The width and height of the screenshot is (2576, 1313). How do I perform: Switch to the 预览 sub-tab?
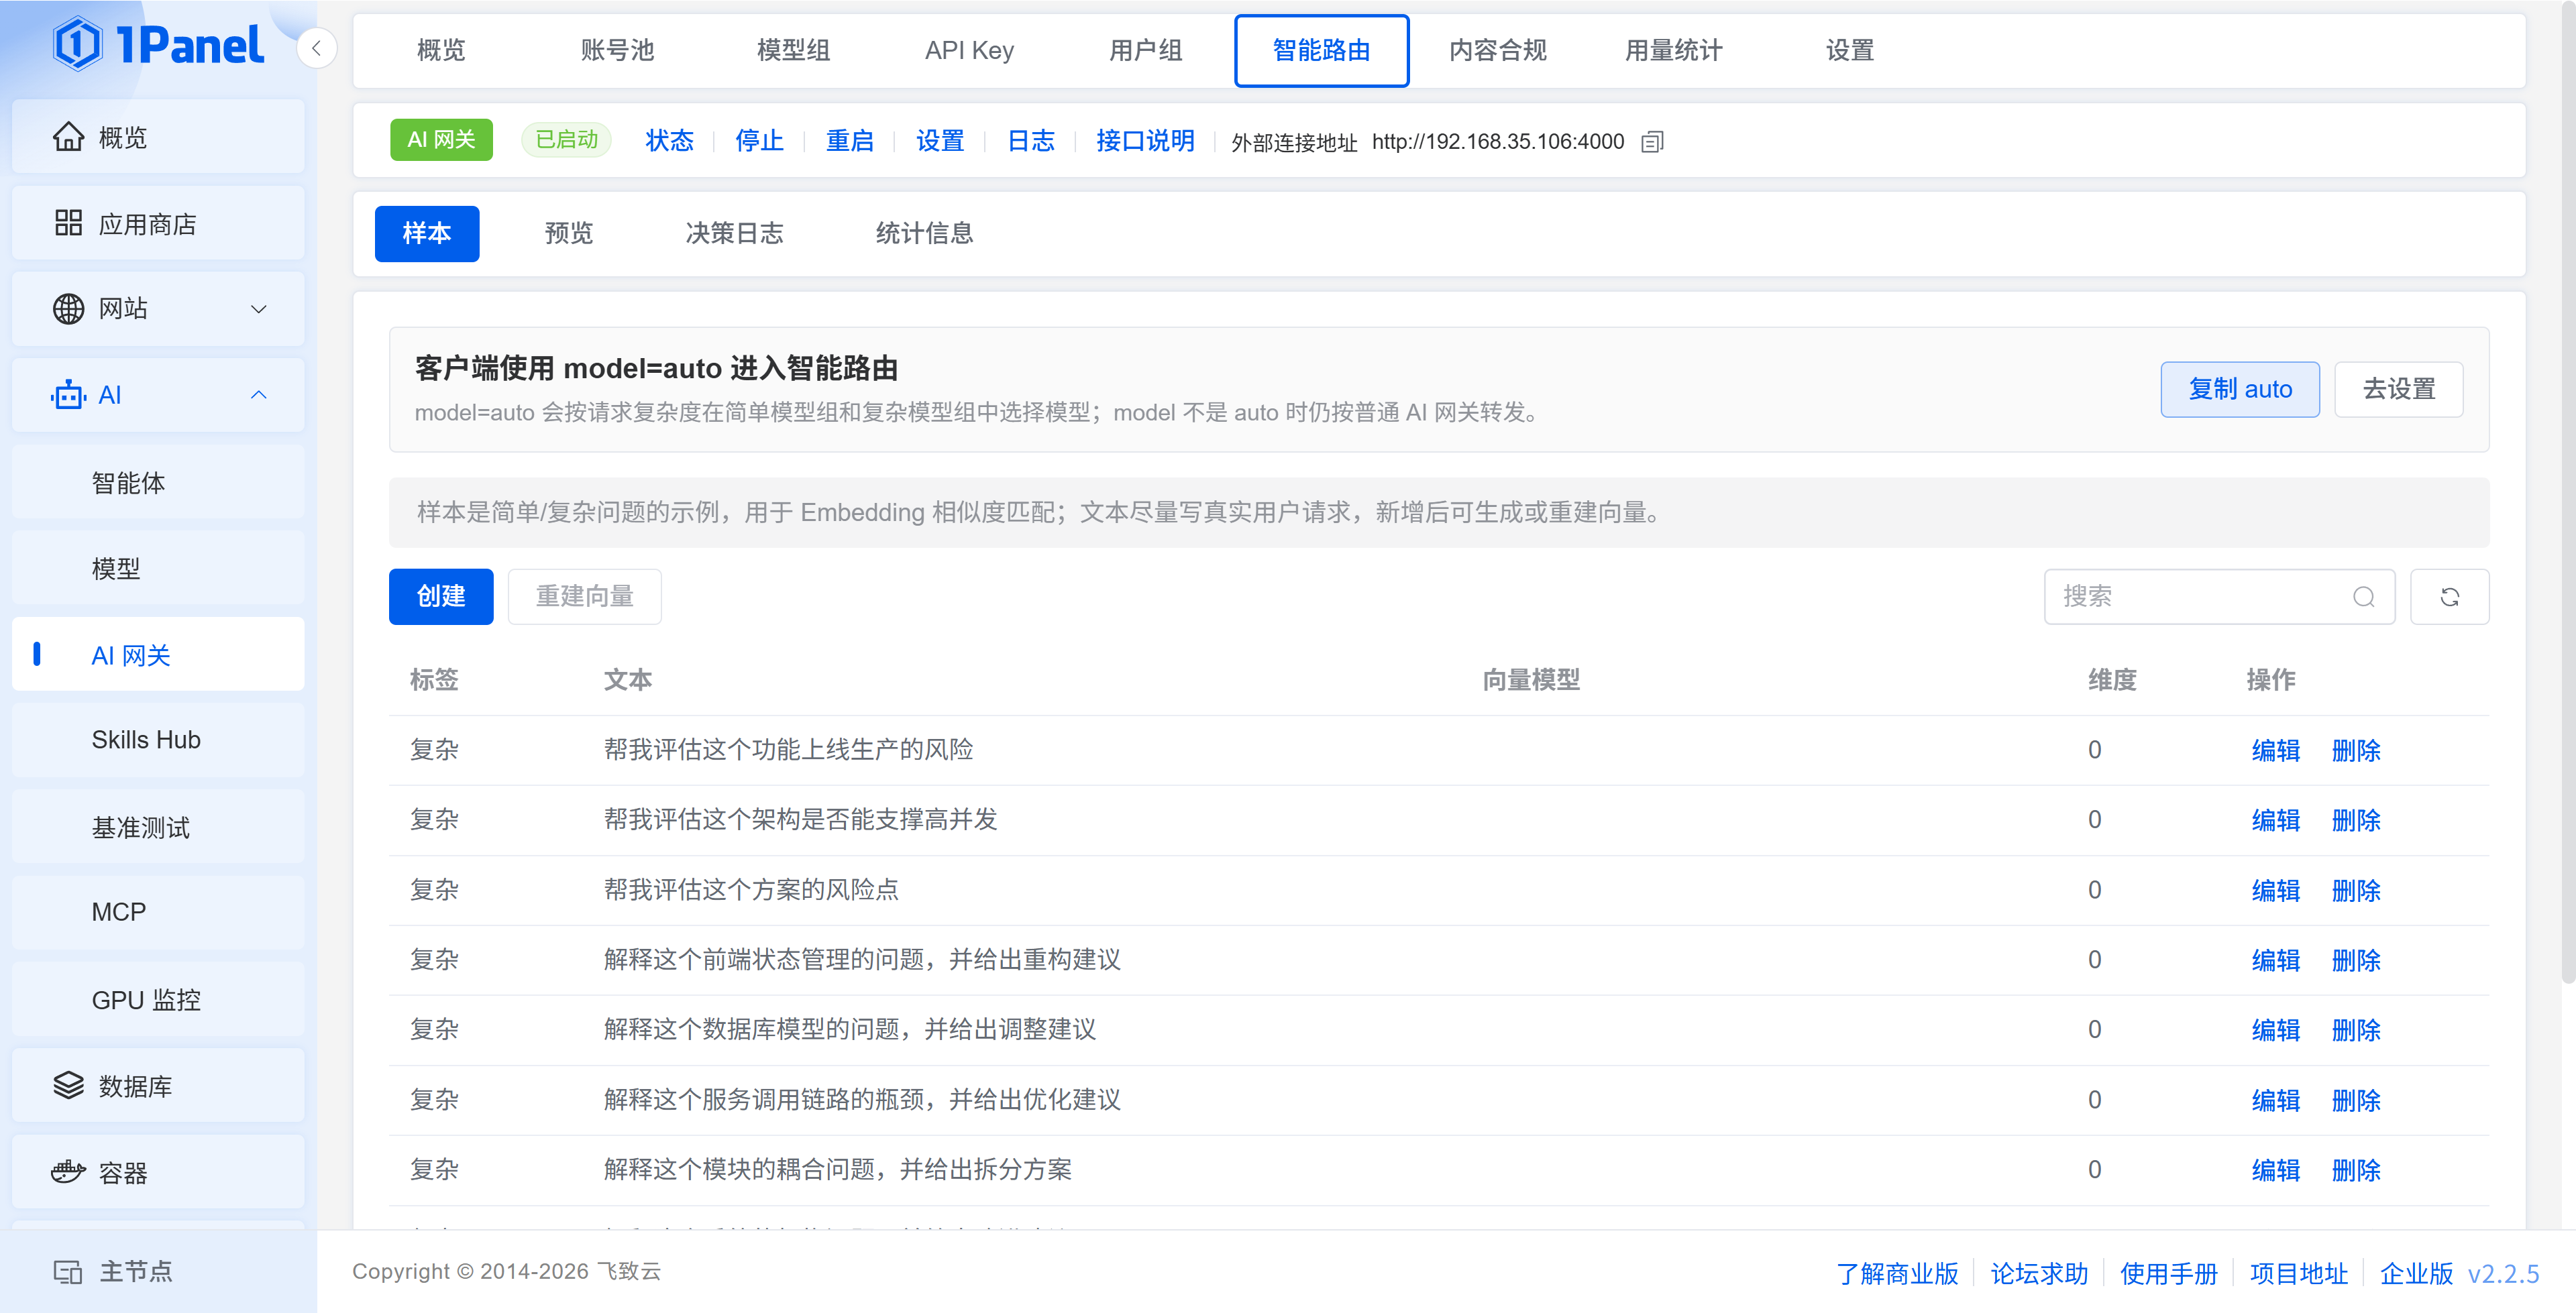(x=569, y=233)
